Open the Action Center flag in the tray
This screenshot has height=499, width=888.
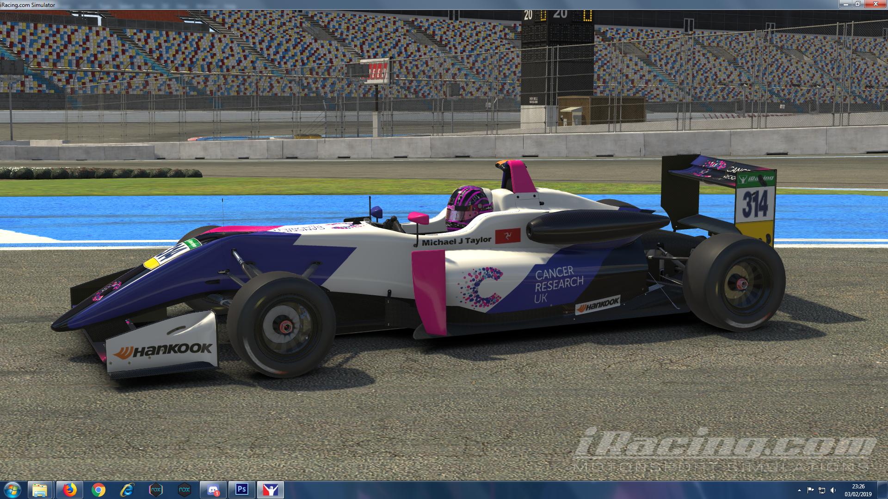[x=810, y=491]
